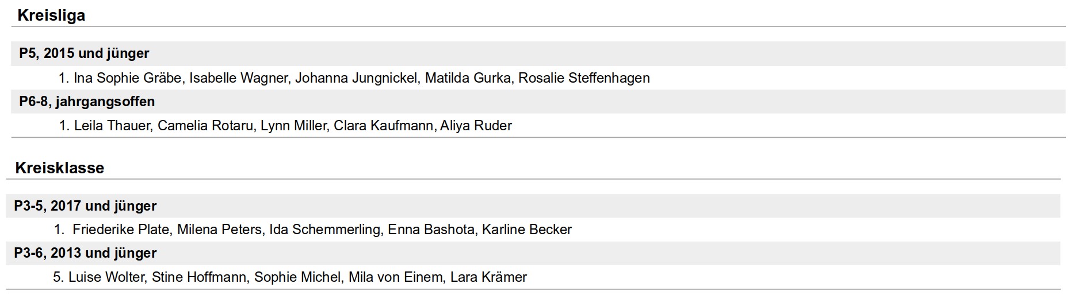The width and height of the screenshot is (1078, 299).
Task: Click on Isabelle Wagner's name
Action: click(238, 78)
